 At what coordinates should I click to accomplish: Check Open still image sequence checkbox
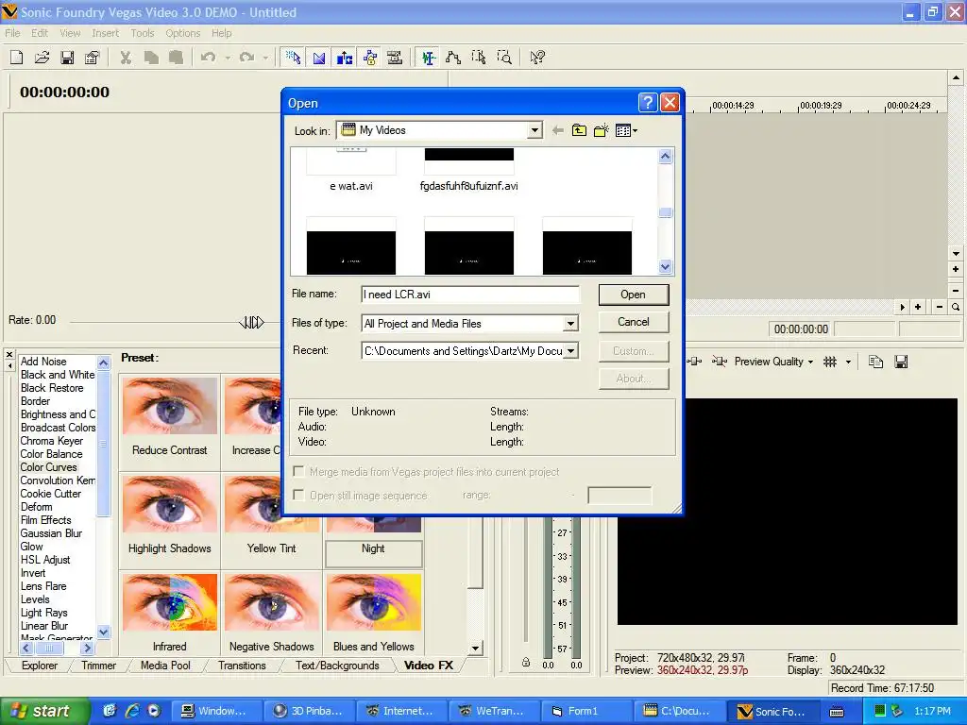[x=298, y=495]
